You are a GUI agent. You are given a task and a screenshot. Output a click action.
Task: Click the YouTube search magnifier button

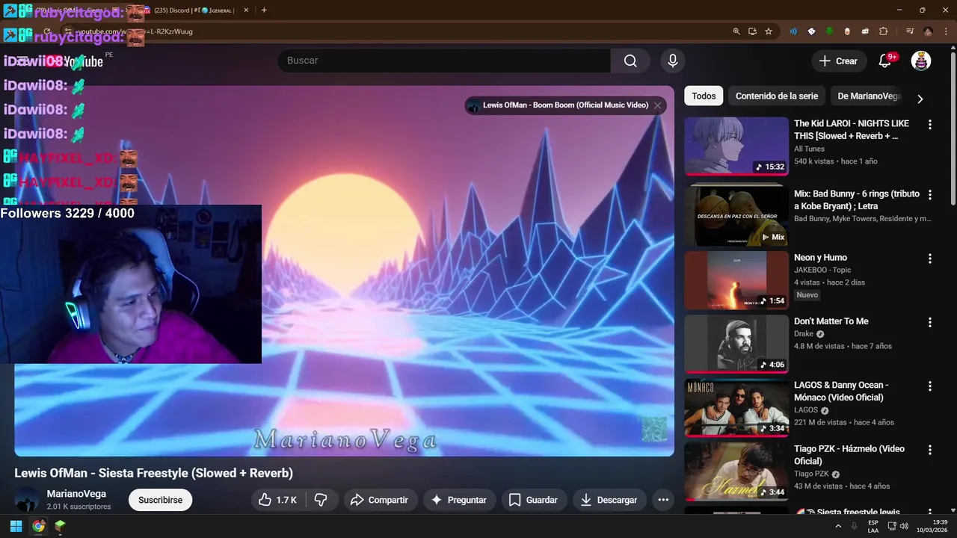click(x=630, y=61)
